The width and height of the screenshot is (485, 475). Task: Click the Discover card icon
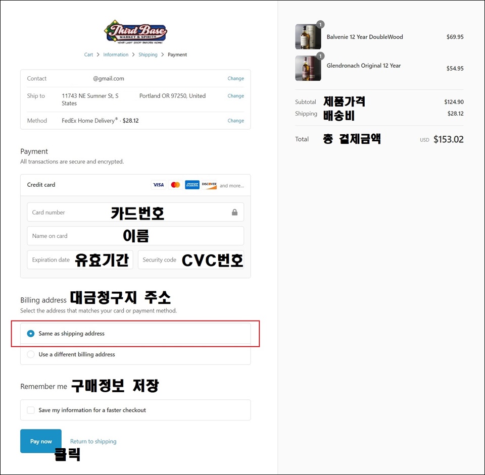pyautogui.click(x=209, y=185)
